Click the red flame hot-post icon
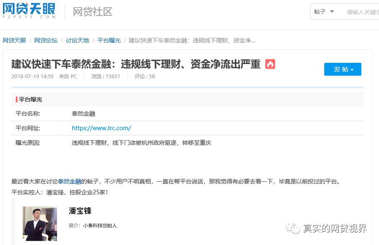The image size is (379, 245). [x=270, y=64]
